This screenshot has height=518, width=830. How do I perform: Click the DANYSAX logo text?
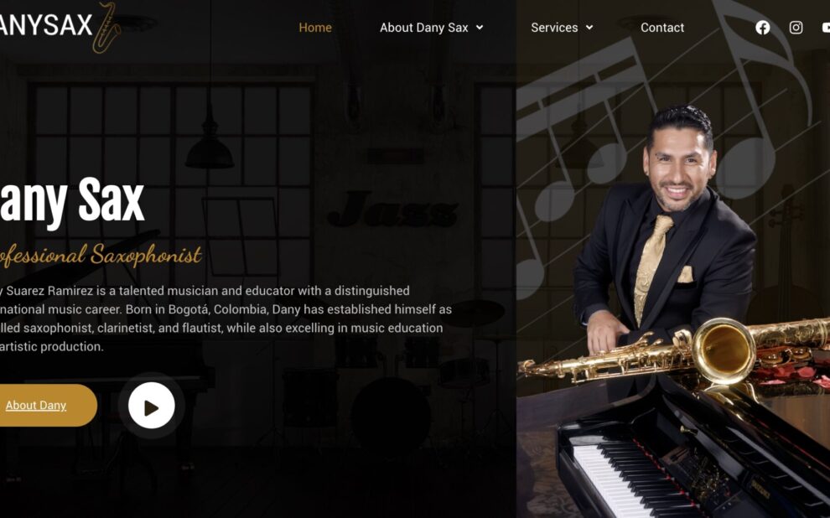tap(46, 25)
